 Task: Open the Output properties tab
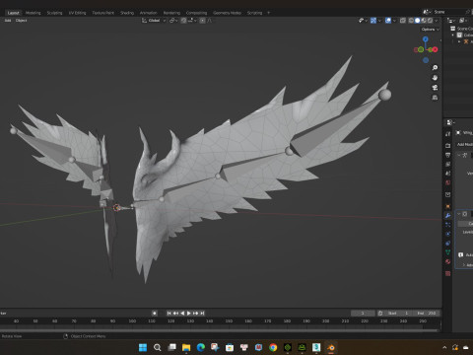447,155
